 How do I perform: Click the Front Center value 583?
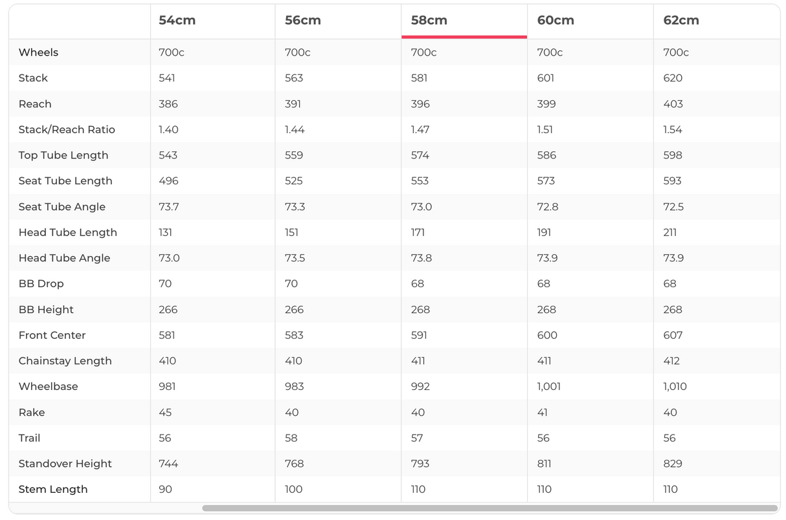pyautogui.click(x=293, y=335)
